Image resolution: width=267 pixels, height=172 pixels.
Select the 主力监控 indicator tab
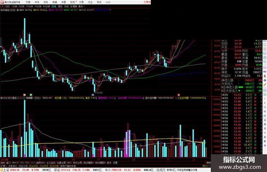pos(51,163)
